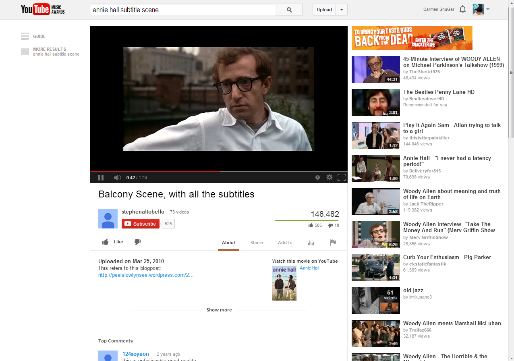This screenshot has width=514, height=361.
Task: Open Upload options dropdown arrow
Action: click(x=342, y=10)
